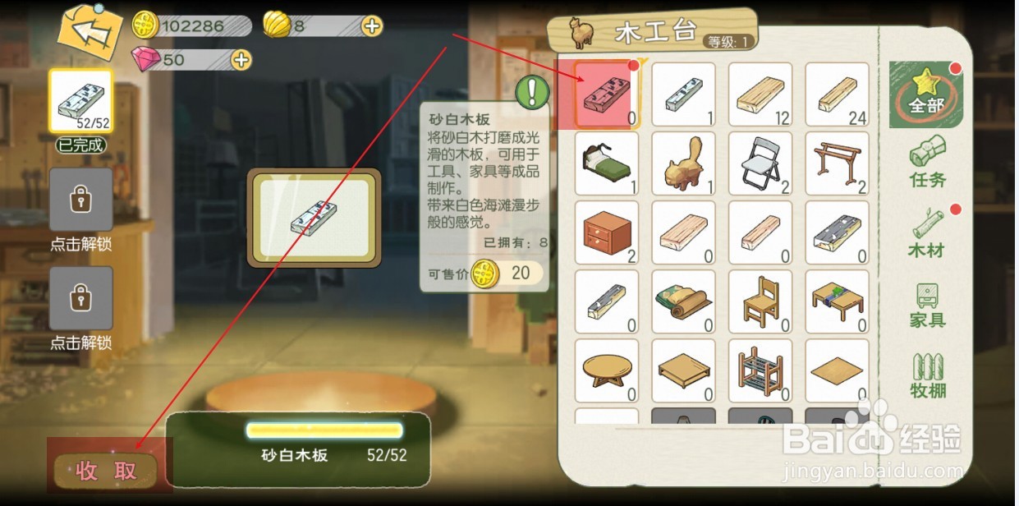1019x506 pixels.
Task: Select the round wooden table item
Action: 606,370
